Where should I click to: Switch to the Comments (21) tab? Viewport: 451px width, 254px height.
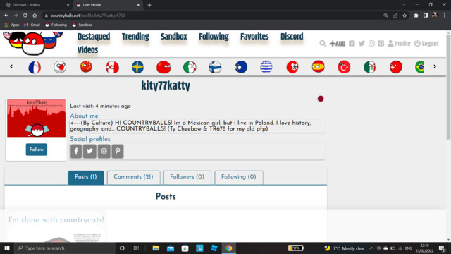pyautogui.click(x=133, y=177)
